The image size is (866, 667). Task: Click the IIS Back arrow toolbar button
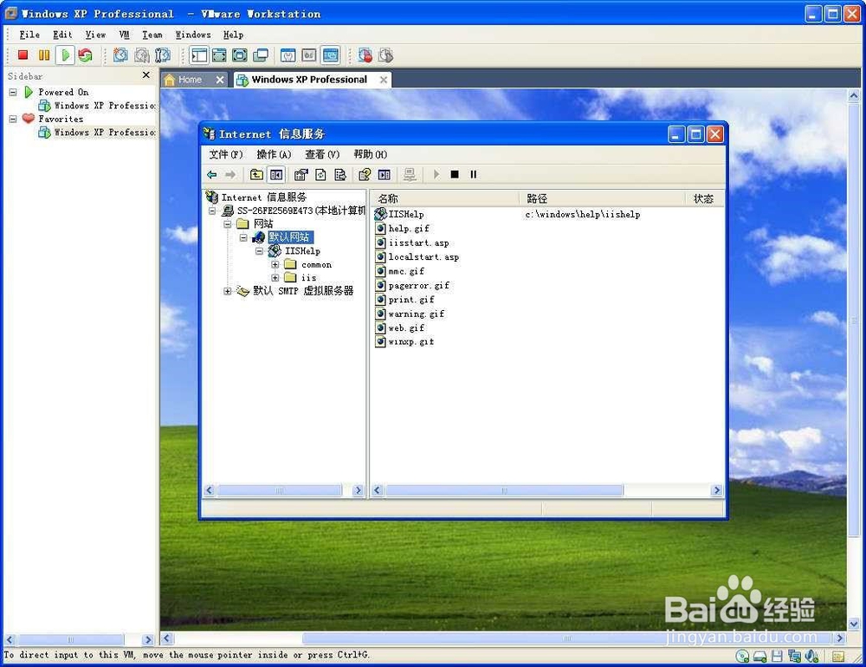(x=211, y=175)
